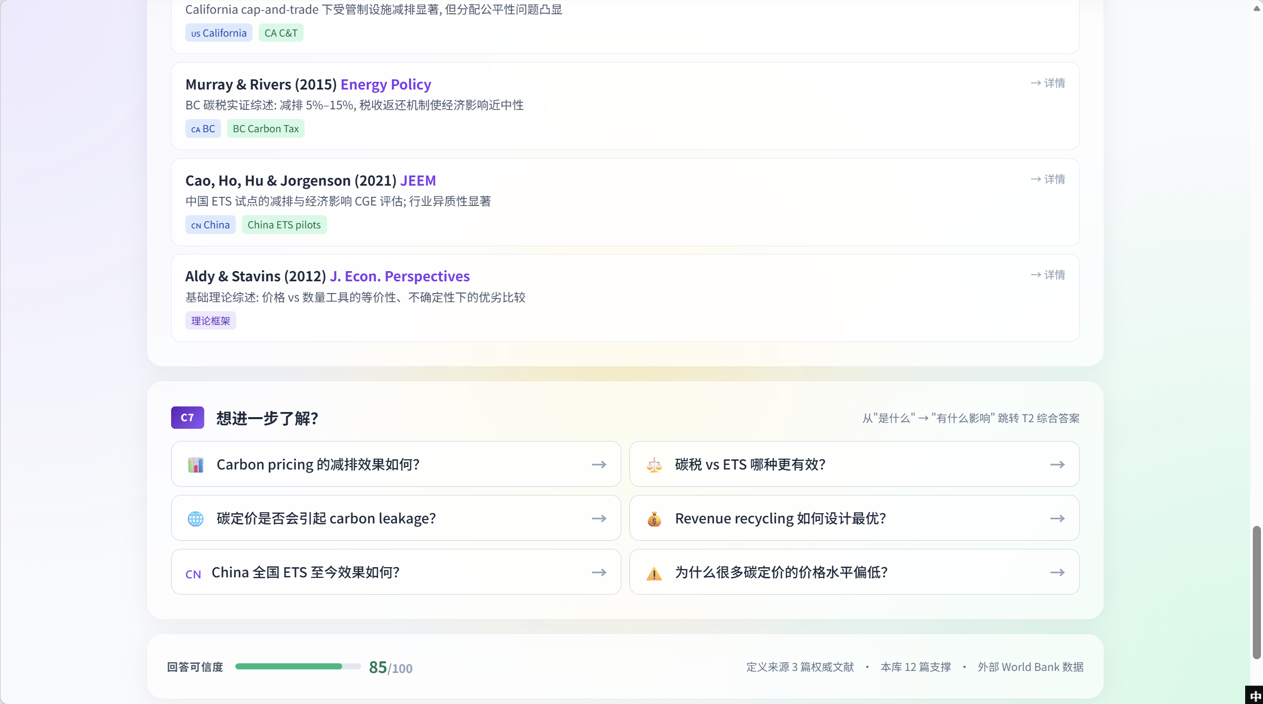Open the Energy Policy journal link

386,84
